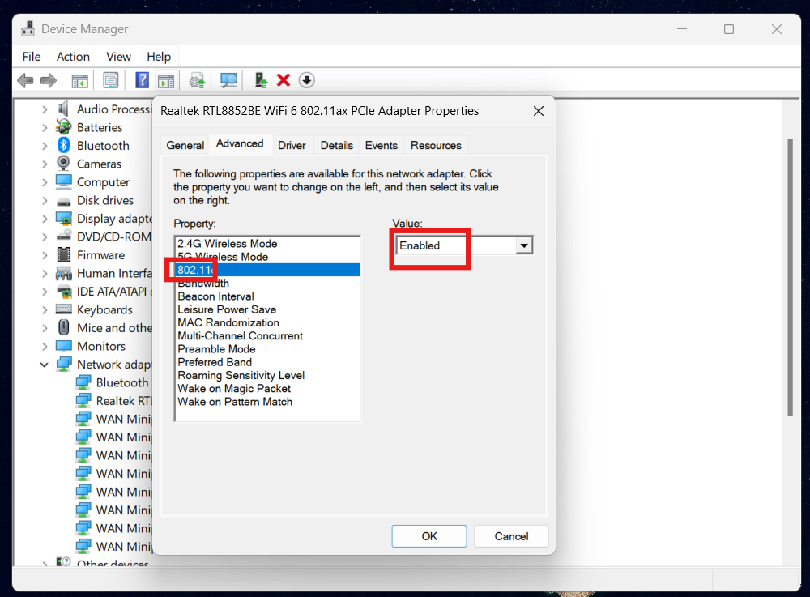810x597 pixels.
Task: Expand the Bluetooth category
Action: pos(45,146)
